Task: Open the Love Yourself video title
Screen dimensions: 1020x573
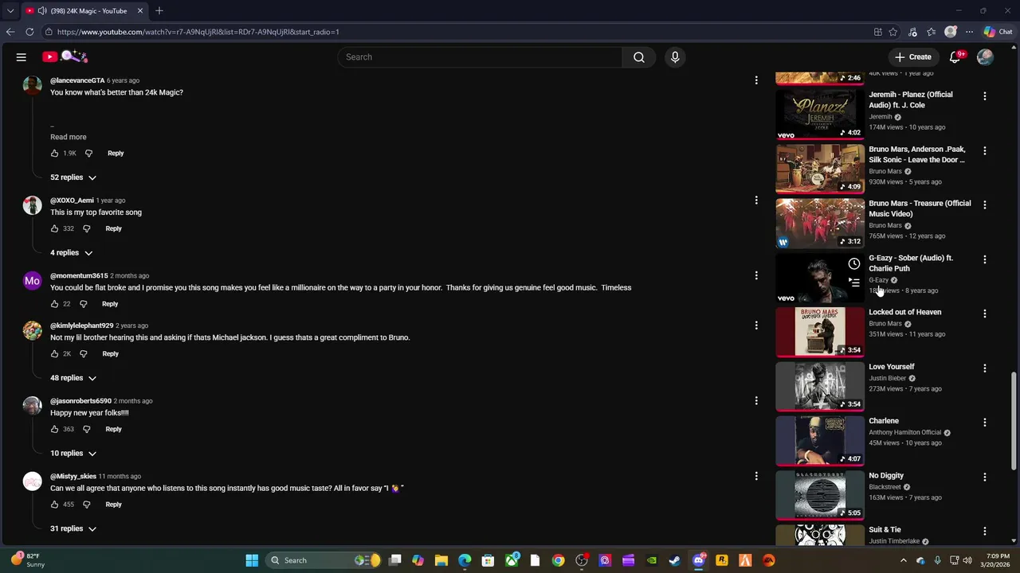Action: (x=892, y=367)
